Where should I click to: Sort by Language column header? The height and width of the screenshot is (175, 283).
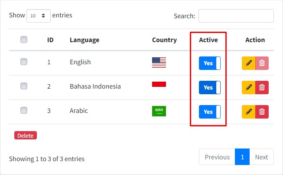(85, 40)
